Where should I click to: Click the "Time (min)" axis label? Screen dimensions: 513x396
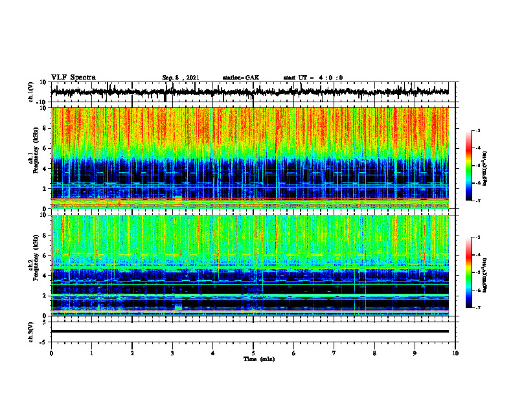click(x=259, y=359)
